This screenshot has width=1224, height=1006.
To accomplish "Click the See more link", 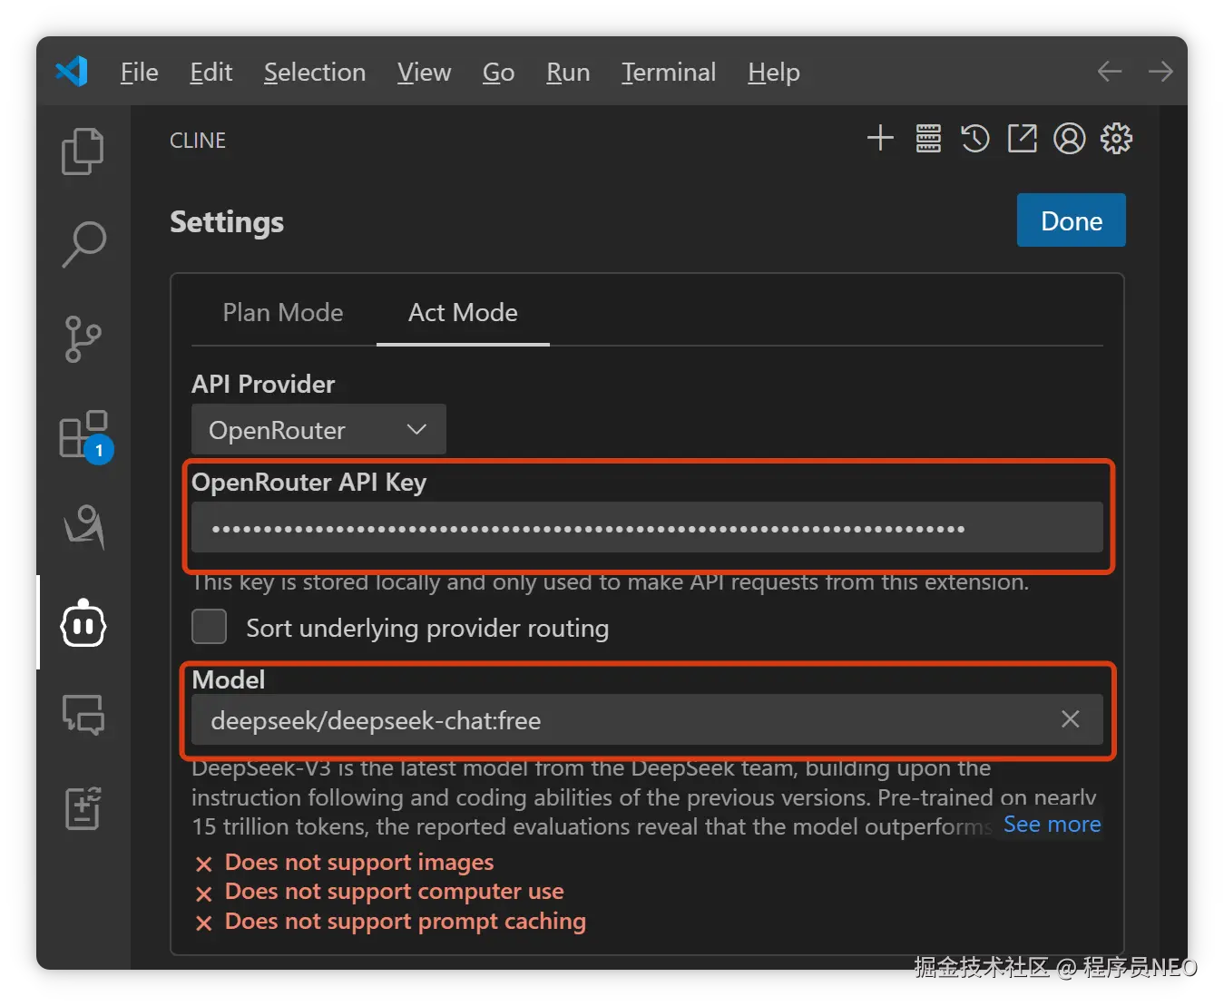I will tap(1052, 825).
